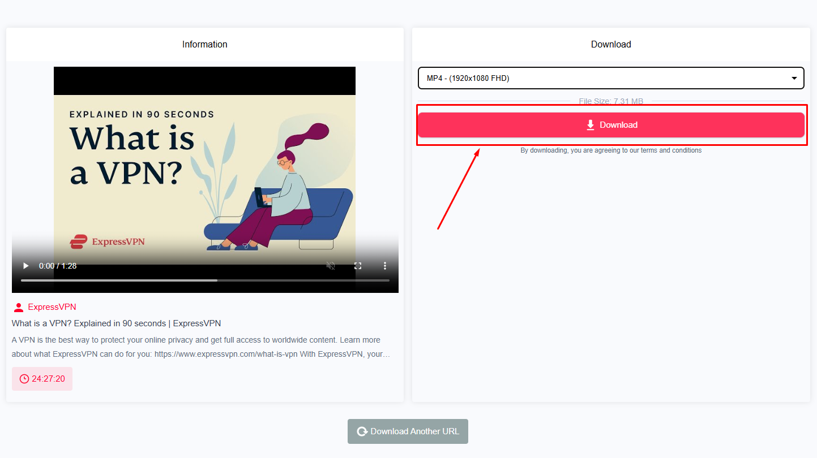Image resolution: width=817 pixels, height=458 pixels.
Task: Open the video player's three-dot menu
Action: pos(384,265)
